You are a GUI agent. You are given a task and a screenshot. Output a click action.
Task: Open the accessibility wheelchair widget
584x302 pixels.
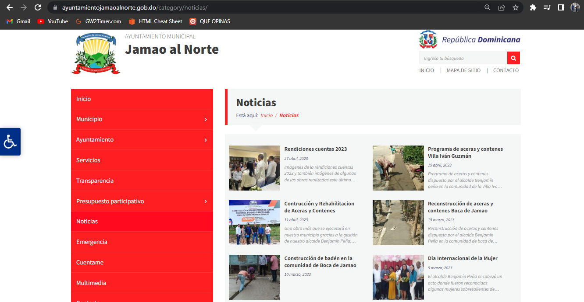pos(10,142)
